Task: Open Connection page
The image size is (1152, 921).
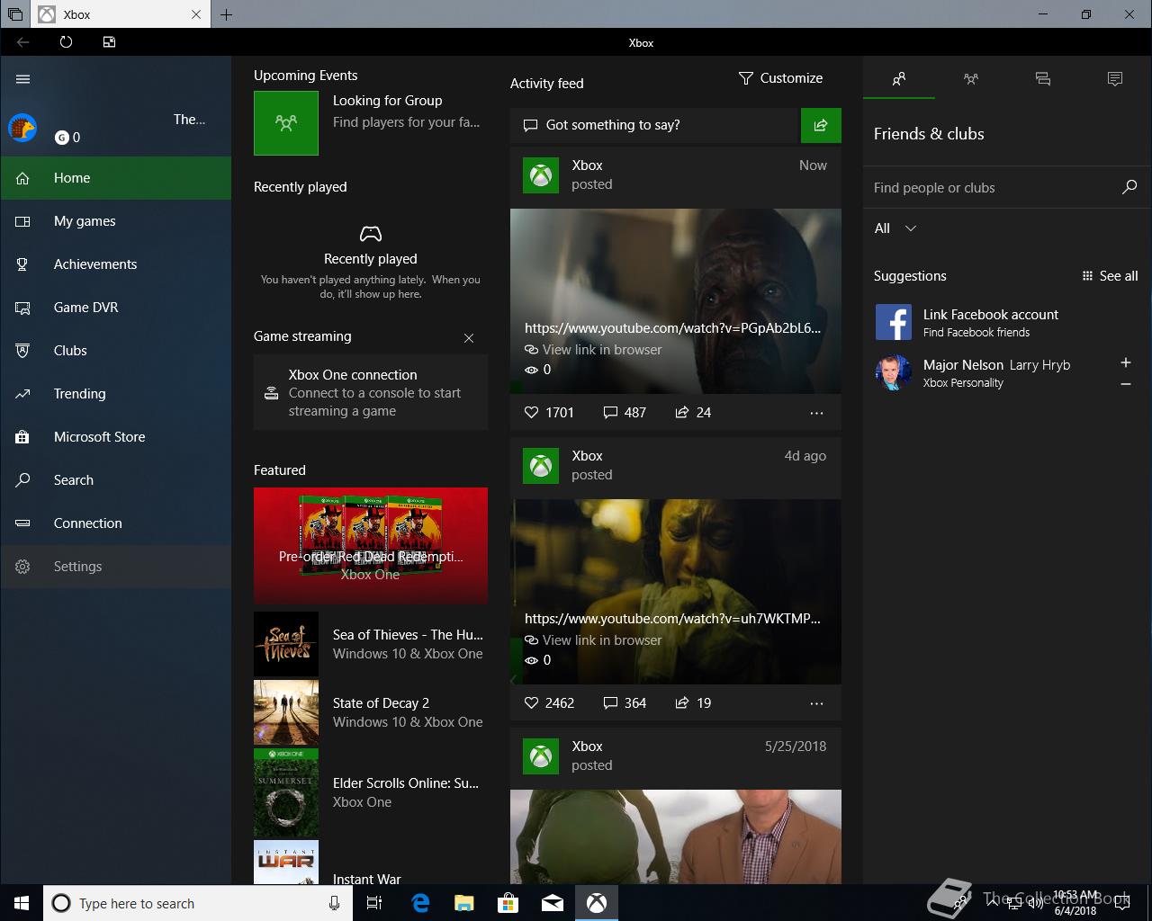Action: 115,523
